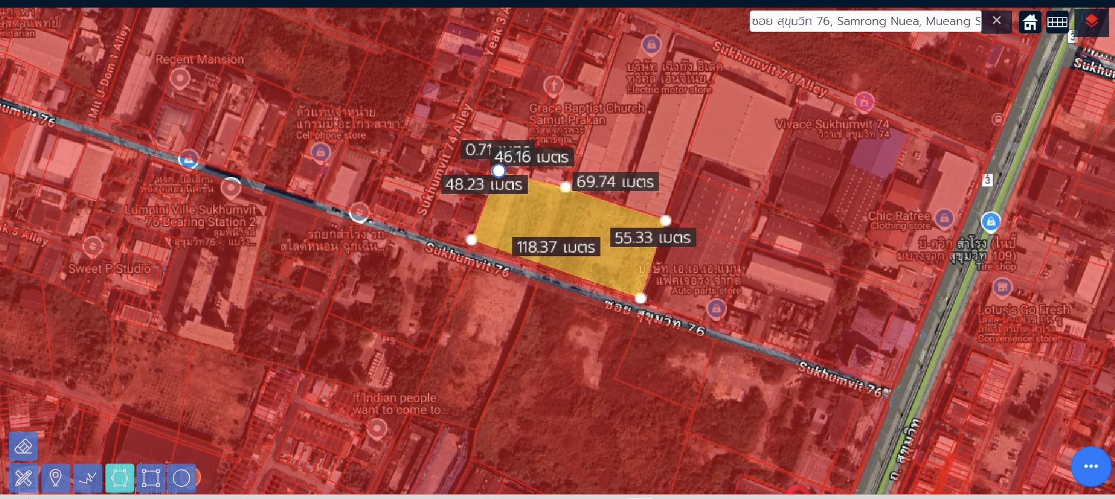Open the table grid view

coord(1057,22)
